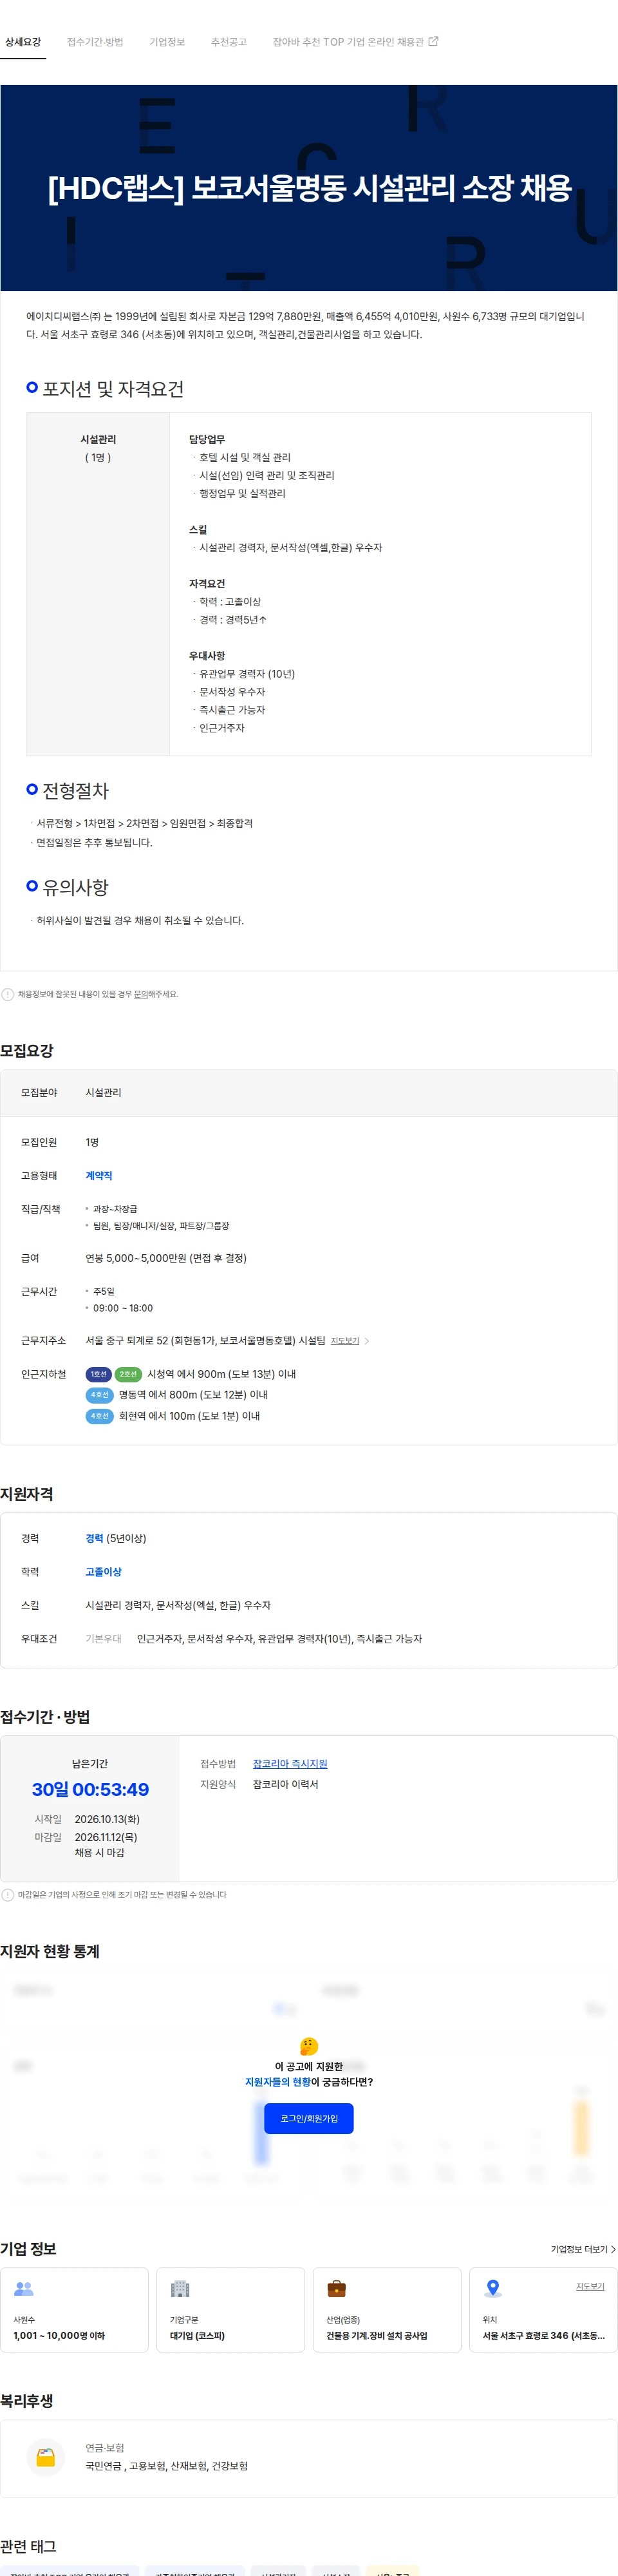Click the 마감일 2026.11.12(목) date text
Screen dimensions: 618x2576
pyautogui.click(x=106, y=1837)
